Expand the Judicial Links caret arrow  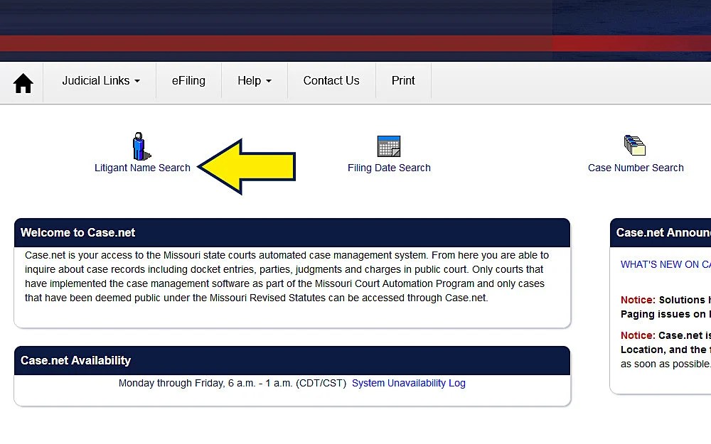point(137,81)
